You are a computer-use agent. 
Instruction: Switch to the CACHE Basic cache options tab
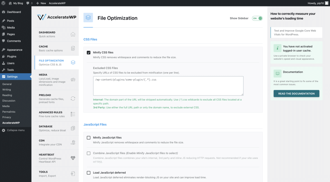pos(57,48)
